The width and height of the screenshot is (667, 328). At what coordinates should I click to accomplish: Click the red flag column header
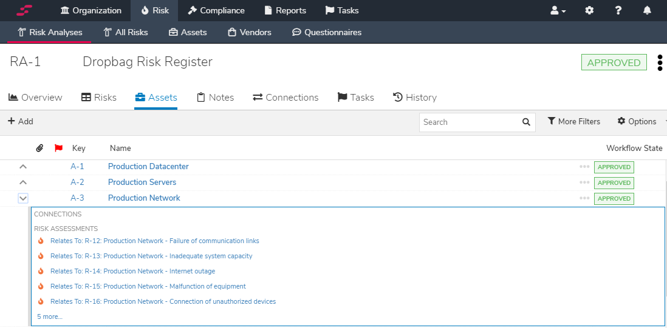point(58,148)
